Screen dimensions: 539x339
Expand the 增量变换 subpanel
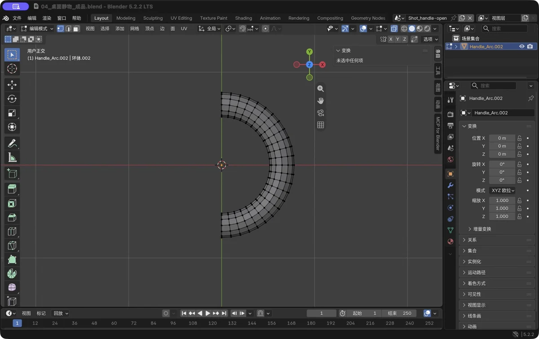tap(482, 229)
